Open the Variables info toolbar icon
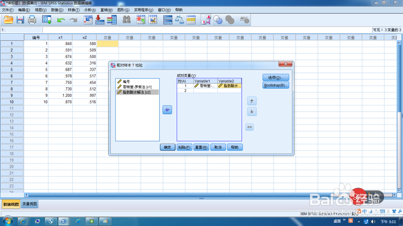This screenshot has width=403, height=226. [112, 20]
